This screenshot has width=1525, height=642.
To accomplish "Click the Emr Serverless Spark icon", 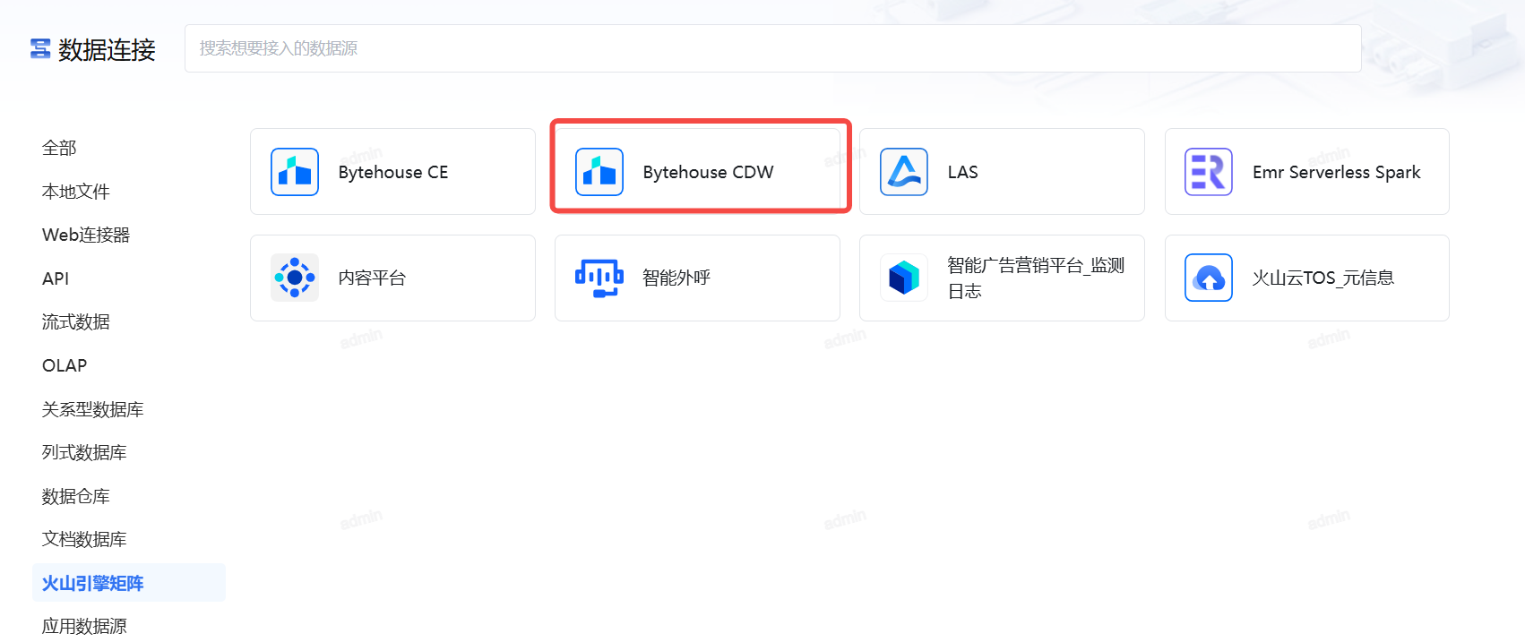I will (1209, 172).
